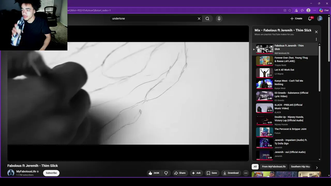
Task: Share the Thim Slick video
Action: coord(180,173)
